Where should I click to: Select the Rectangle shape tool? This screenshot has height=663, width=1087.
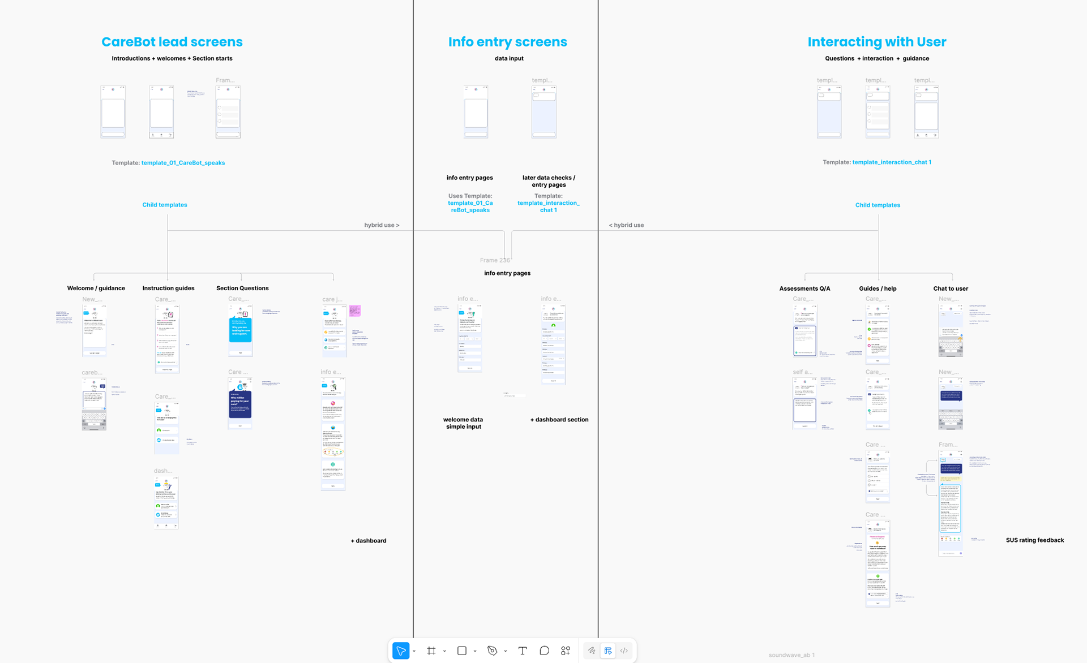[462, 651]
